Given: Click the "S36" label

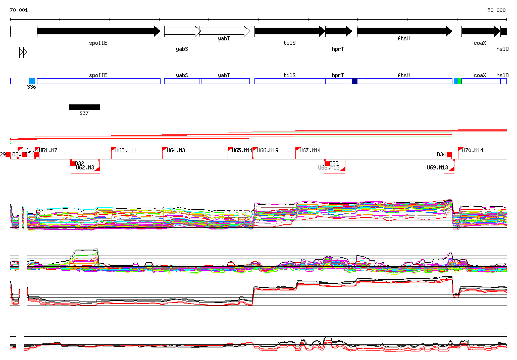Looking at the screenshot, I should click(x=31, y=87).
